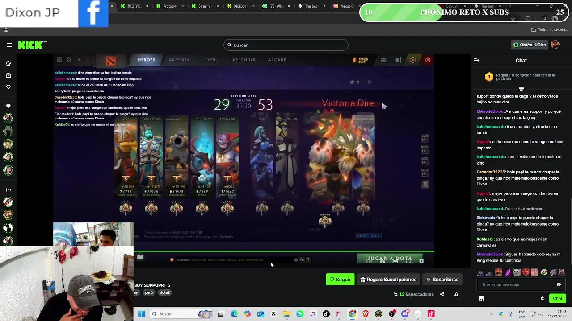Open the following heart outline icon
The height and width of the screenshot is (321, 572).
click(8, 87)
